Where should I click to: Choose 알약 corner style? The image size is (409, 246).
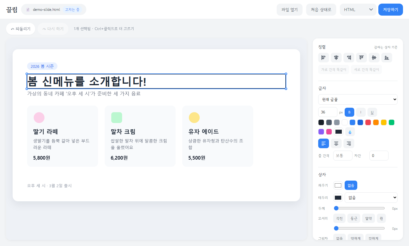368,218
